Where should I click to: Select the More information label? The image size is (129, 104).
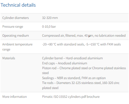14,97
